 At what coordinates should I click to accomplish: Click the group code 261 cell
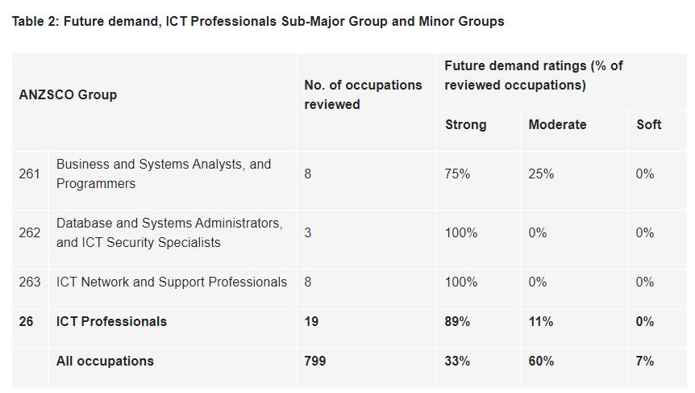click(30, 174)
